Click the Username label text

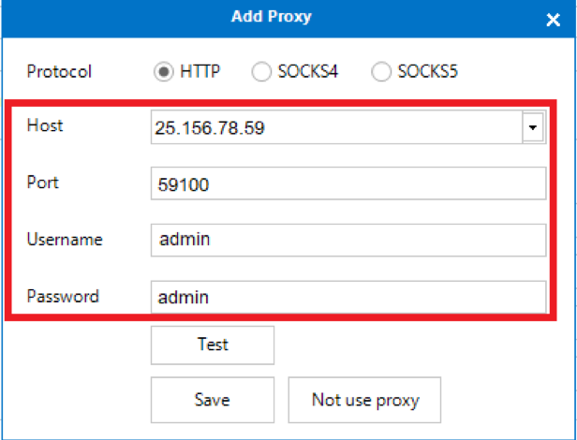65,240
